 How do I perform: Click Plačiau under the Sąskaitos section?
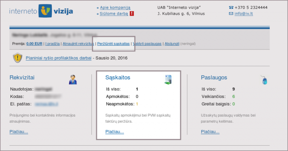[114, 132]
